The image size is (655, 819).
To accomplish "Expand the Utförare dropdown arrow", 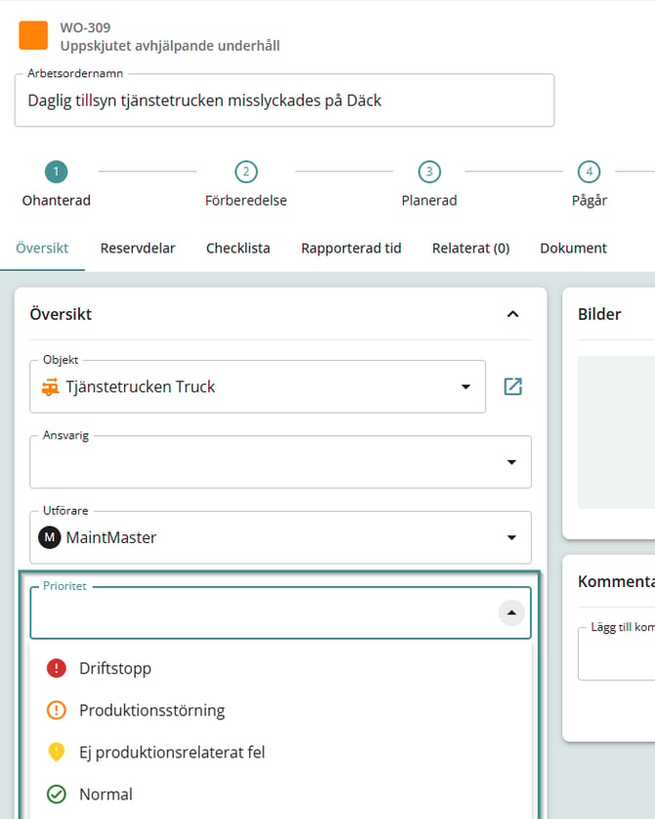I will (x=511, y=537).
